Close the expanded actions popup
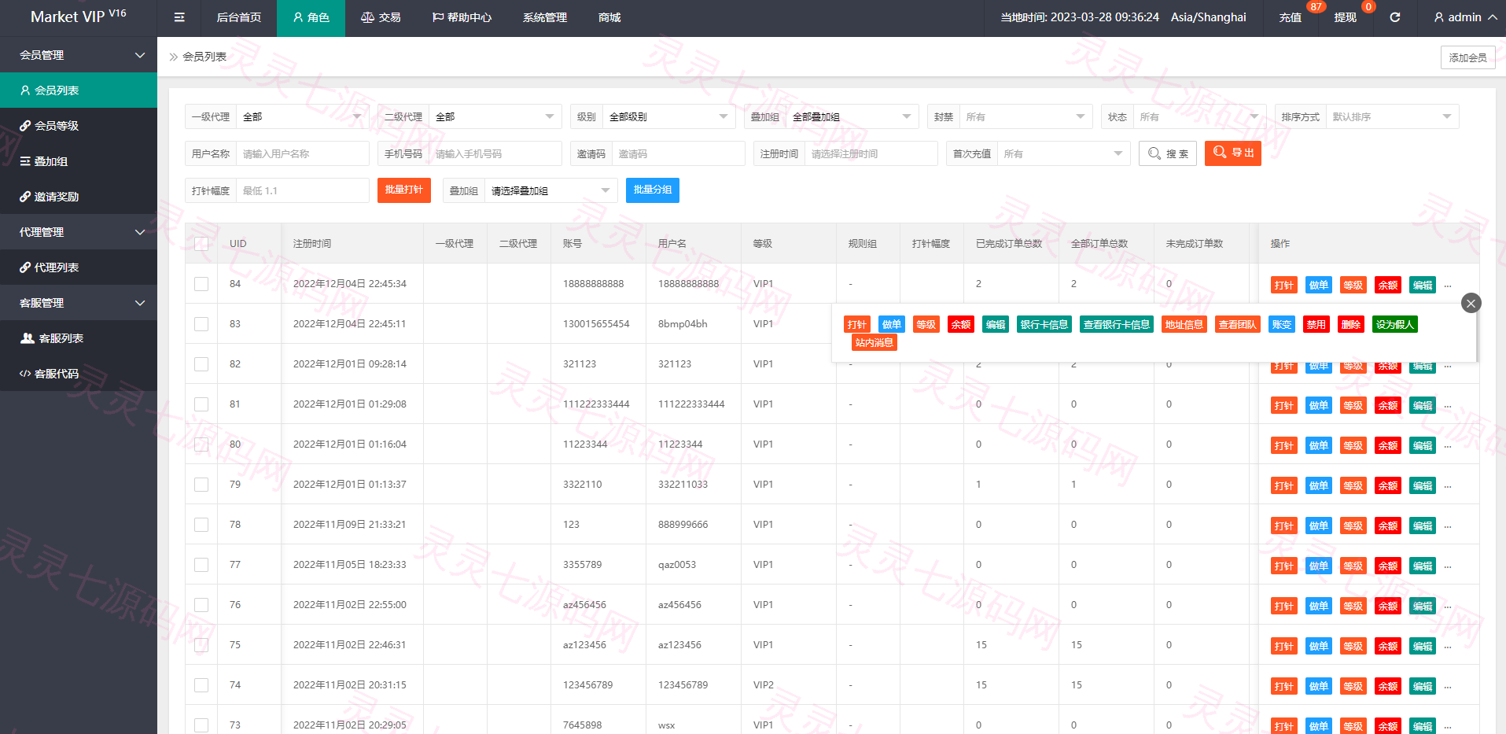Image resolution: width=1506 pixels, height=734 pixels. (1471, 303)
